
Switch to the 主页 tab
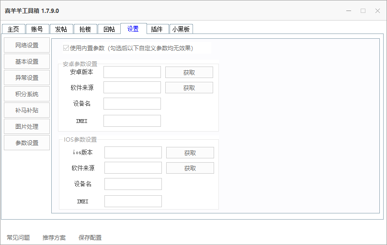click(x=13, y=29)
